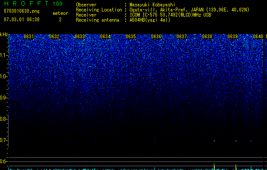
Task: Click the 0.7 kHz axis label
Action: pyautogui.click(x=3, y=140)
